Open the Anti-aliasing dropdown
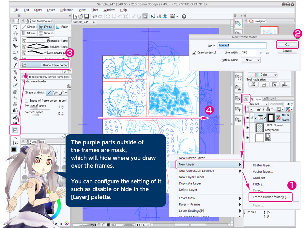This screenshot has height=228, width=304. [x=253, y=60]
